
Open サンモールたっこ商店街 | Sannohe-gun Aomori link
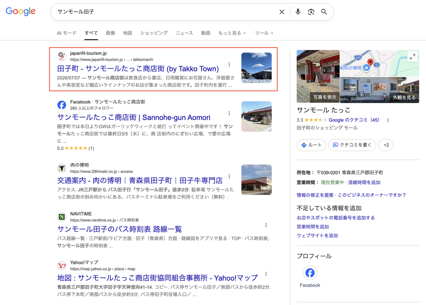point(134,117)
